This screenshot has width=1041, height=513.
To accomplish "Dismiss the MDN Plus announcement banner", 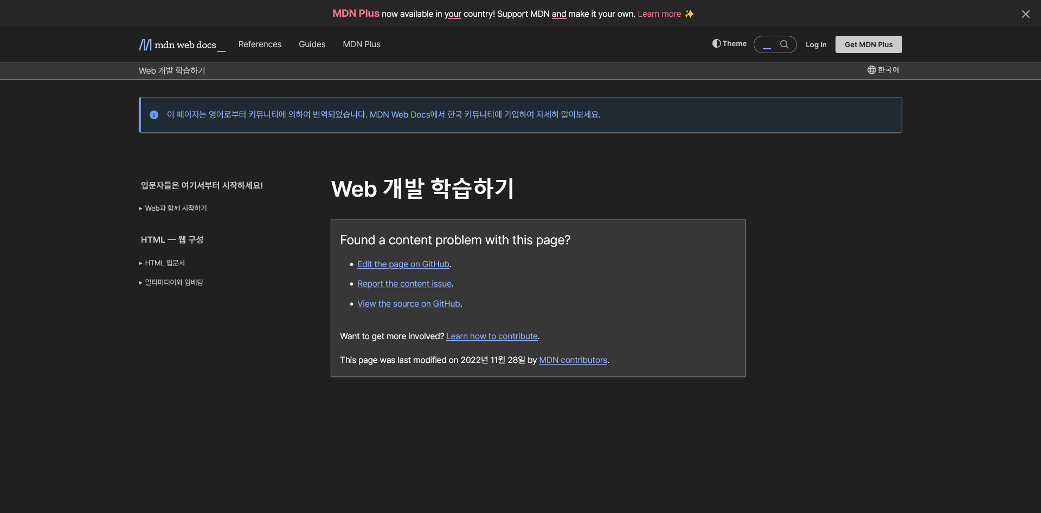I will [1026, 14].
